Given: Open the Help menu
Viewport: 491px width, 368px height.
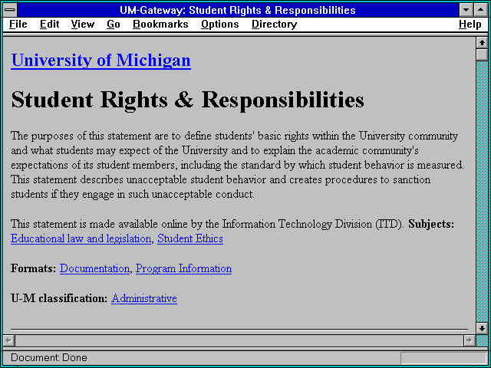Looking at the screenshot, I should 470,24.
